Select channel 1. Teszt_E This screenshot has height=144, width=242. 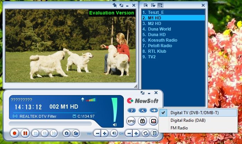[173, 12]
